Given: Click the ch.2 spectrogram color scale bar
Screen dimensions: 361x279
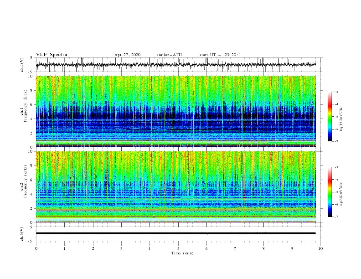Looking at the screenshot, I should click(330, 192).
